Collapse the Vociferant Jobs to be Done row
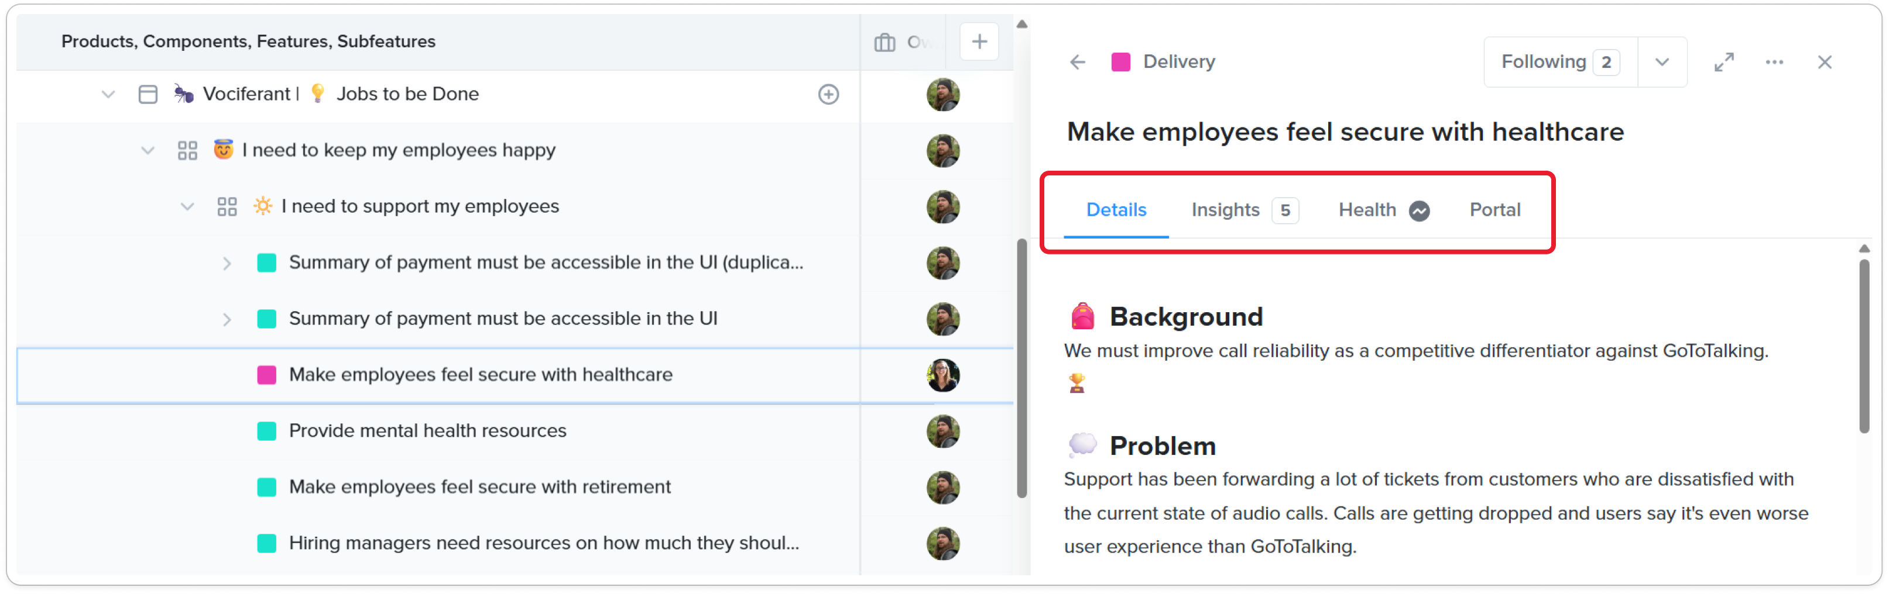1889x594 pixels. pyautogui.click(x=108, y=95)
